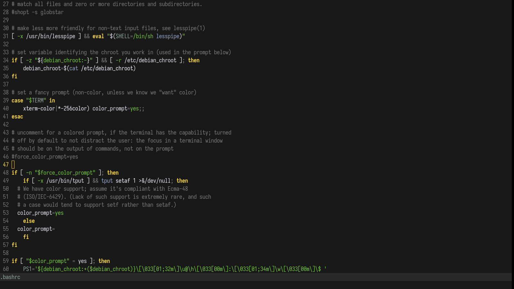Viewport: 514px width, 289px height.
Task: Click 'debian_chroot=$(cat' assignment on line 35
Action: [x=51, y=68]
